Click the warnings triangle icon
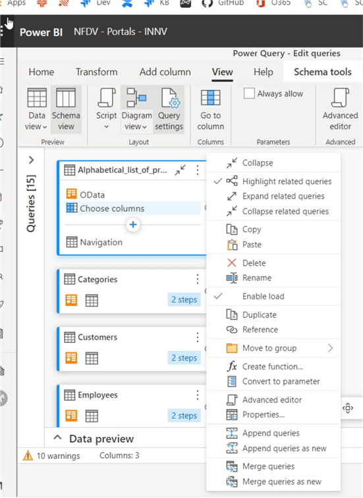The image size is (363, 498). tap(28, 456)
